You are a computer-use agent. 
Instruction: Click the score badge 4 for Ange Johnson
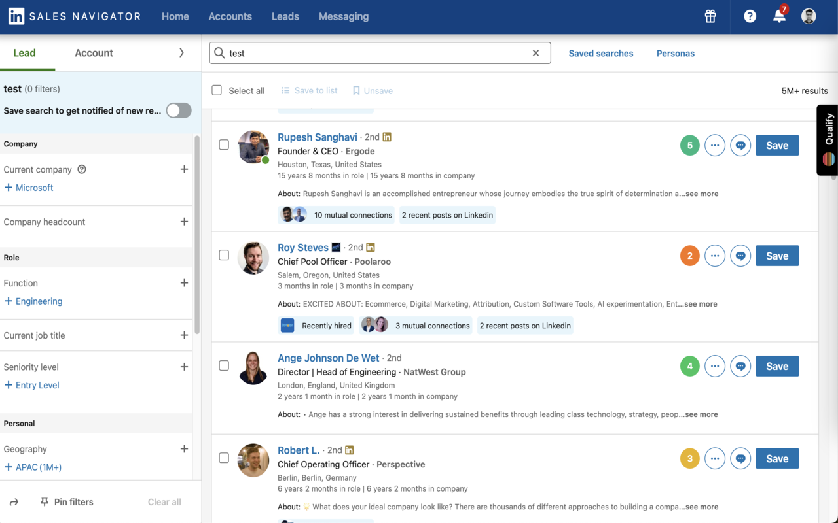pyautogui.click(x=689, y=366)
